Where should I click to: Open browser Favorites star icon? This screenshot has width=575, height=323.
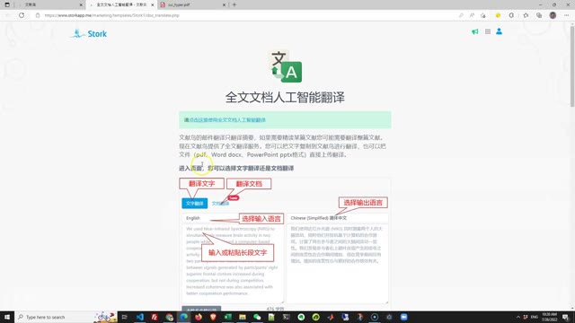[x=526, y=15]
